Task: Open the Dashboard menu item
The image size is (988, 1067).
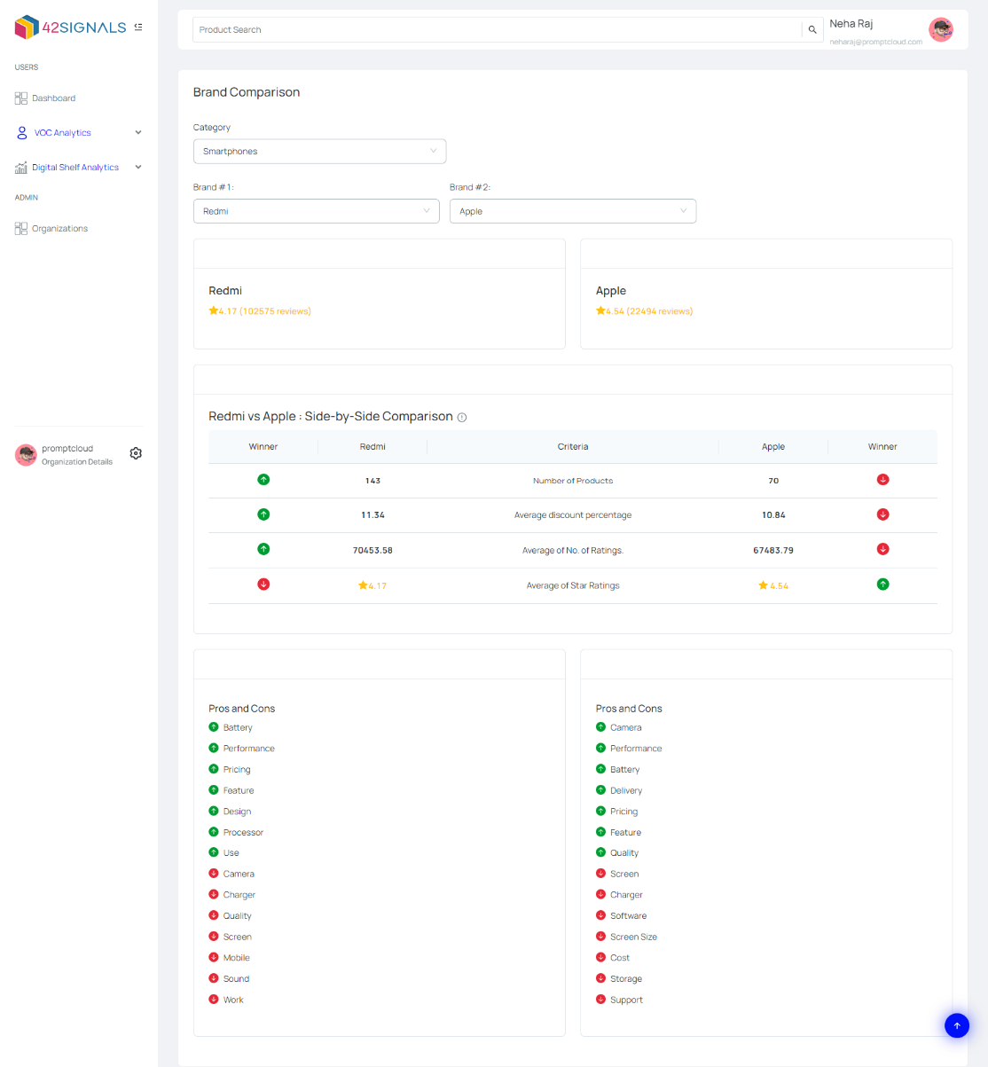Action: (x=54, y=98)
